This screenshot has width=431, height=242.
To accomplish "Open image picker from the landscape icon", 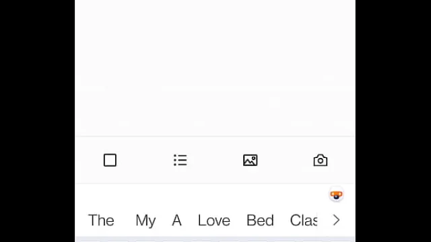I will coord(250,160).
